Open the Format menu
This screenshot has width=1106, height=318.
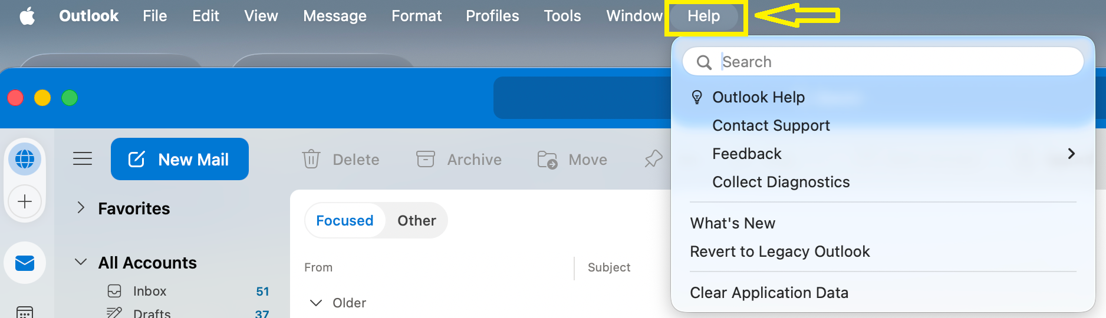(416, 16)
